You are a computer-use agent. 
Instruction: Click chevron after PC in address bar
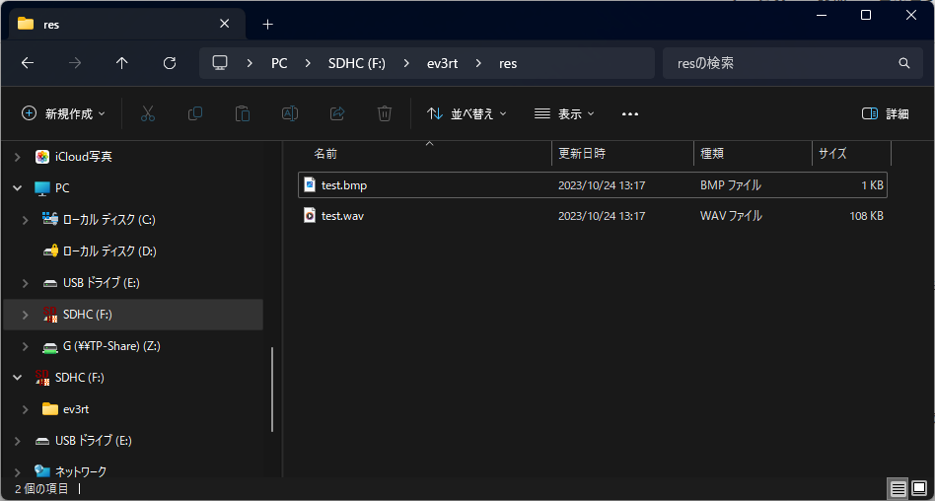point(308,63)
